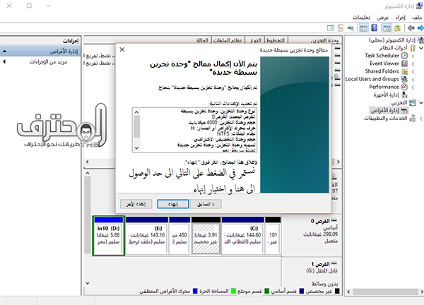Collapse the أدوات النظام (System Tools) tree node

[421, 47]
